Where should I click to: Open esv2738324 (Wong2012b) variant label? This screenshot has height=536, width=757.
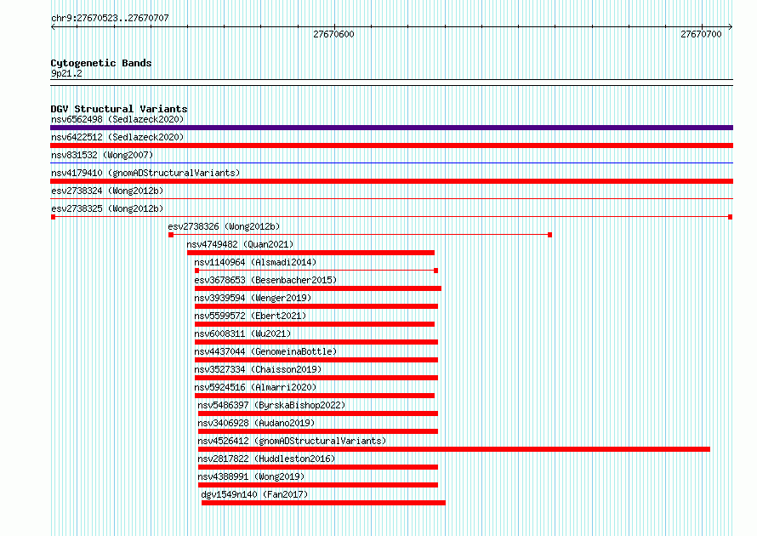tap(107, 191)
